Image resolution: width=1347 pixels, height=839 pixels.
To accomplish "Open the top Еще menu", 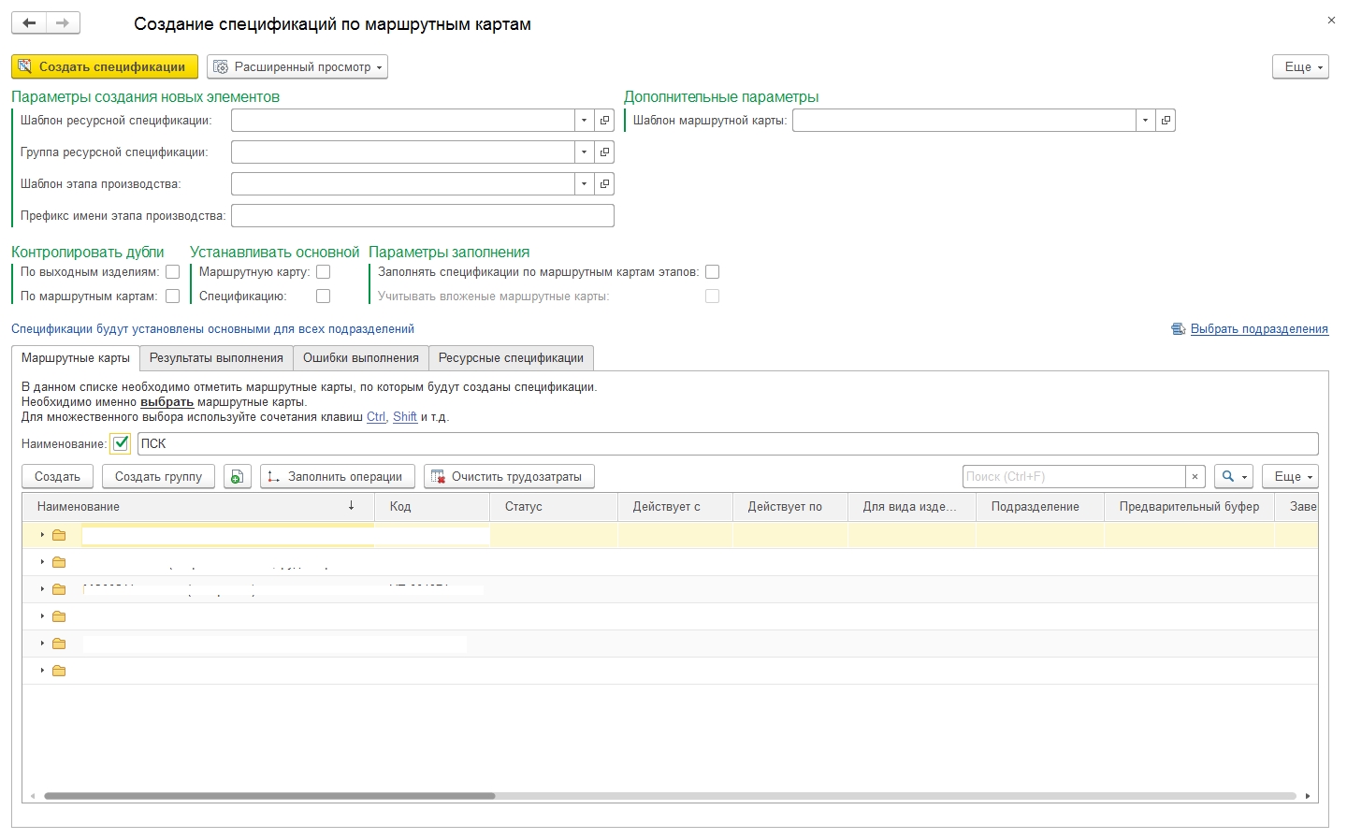I will coord(1300,66).
